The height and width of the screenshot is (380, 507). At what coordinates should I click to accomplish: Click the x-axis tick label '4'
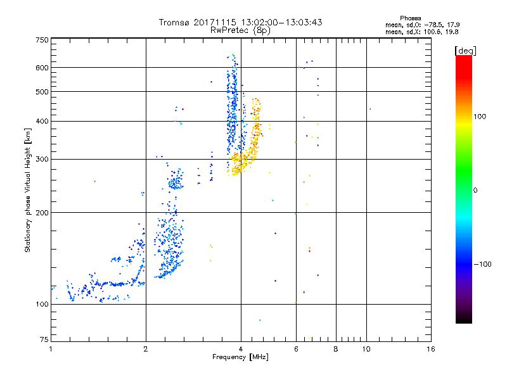[241, 349]
